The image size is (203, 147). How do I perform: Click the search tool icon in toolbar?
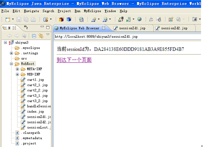[x=105, y=19]
